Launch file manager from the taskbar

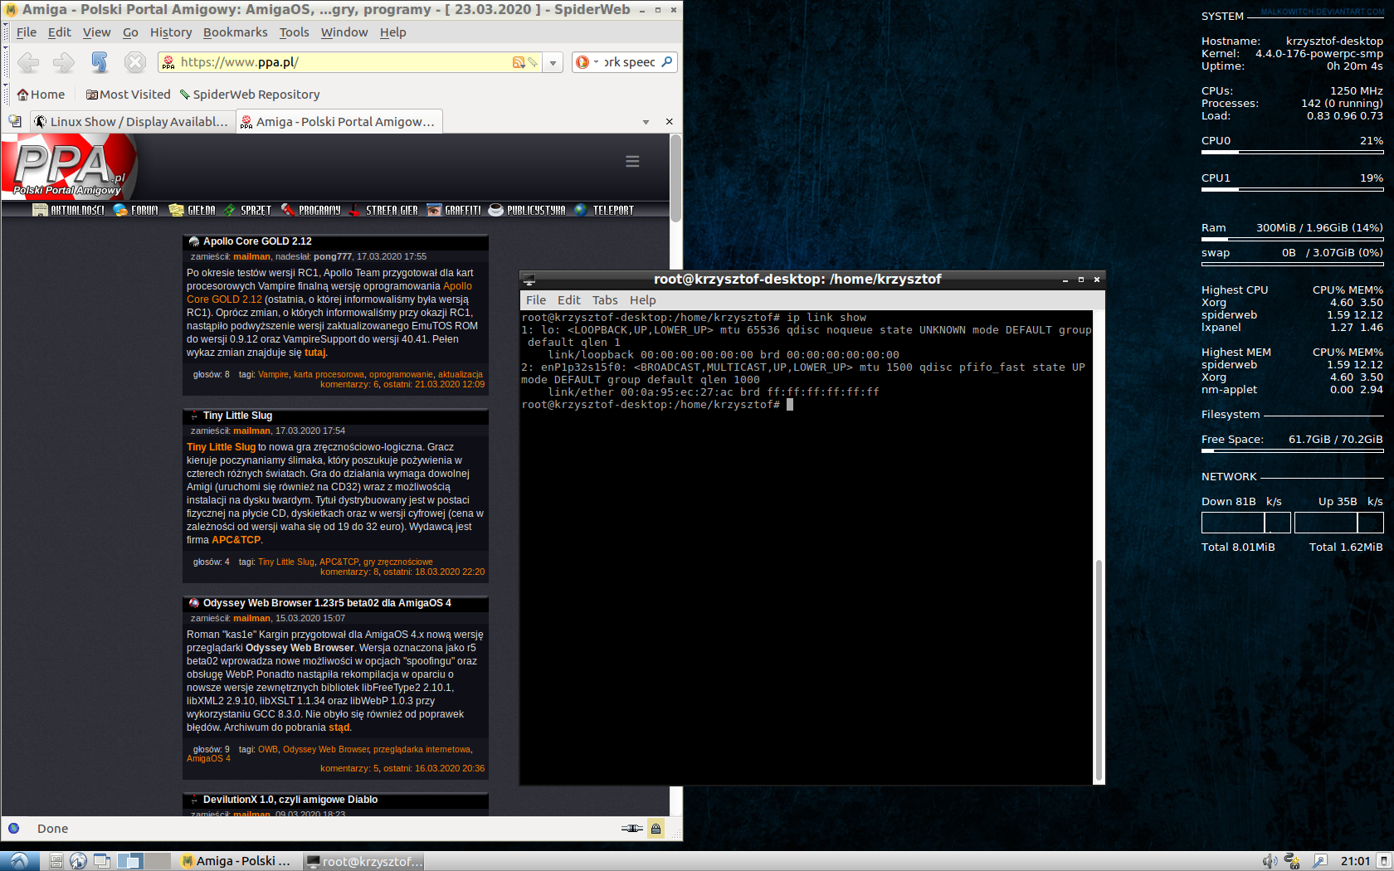(x=56, y=861)
